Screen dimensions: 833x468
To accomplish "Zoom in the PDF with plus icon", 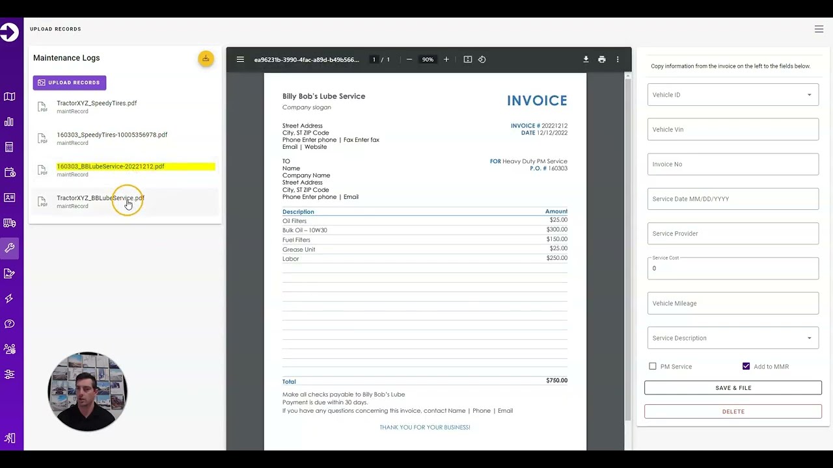I will [x=446, y=59].
